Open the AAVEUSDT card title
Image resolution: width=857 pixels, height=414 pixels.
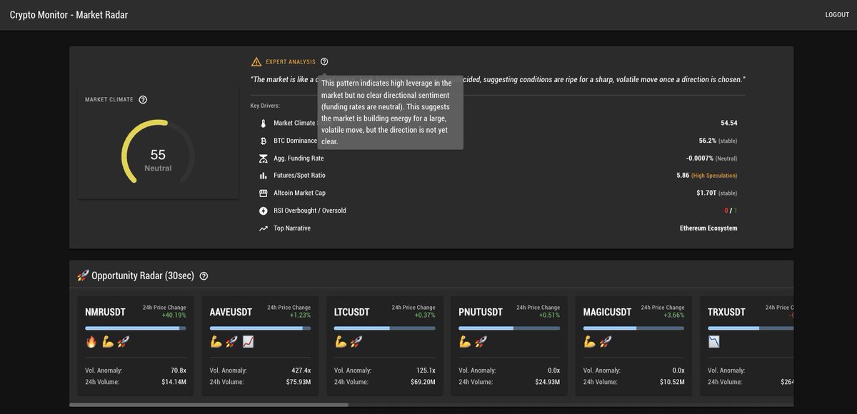[231, 313]
